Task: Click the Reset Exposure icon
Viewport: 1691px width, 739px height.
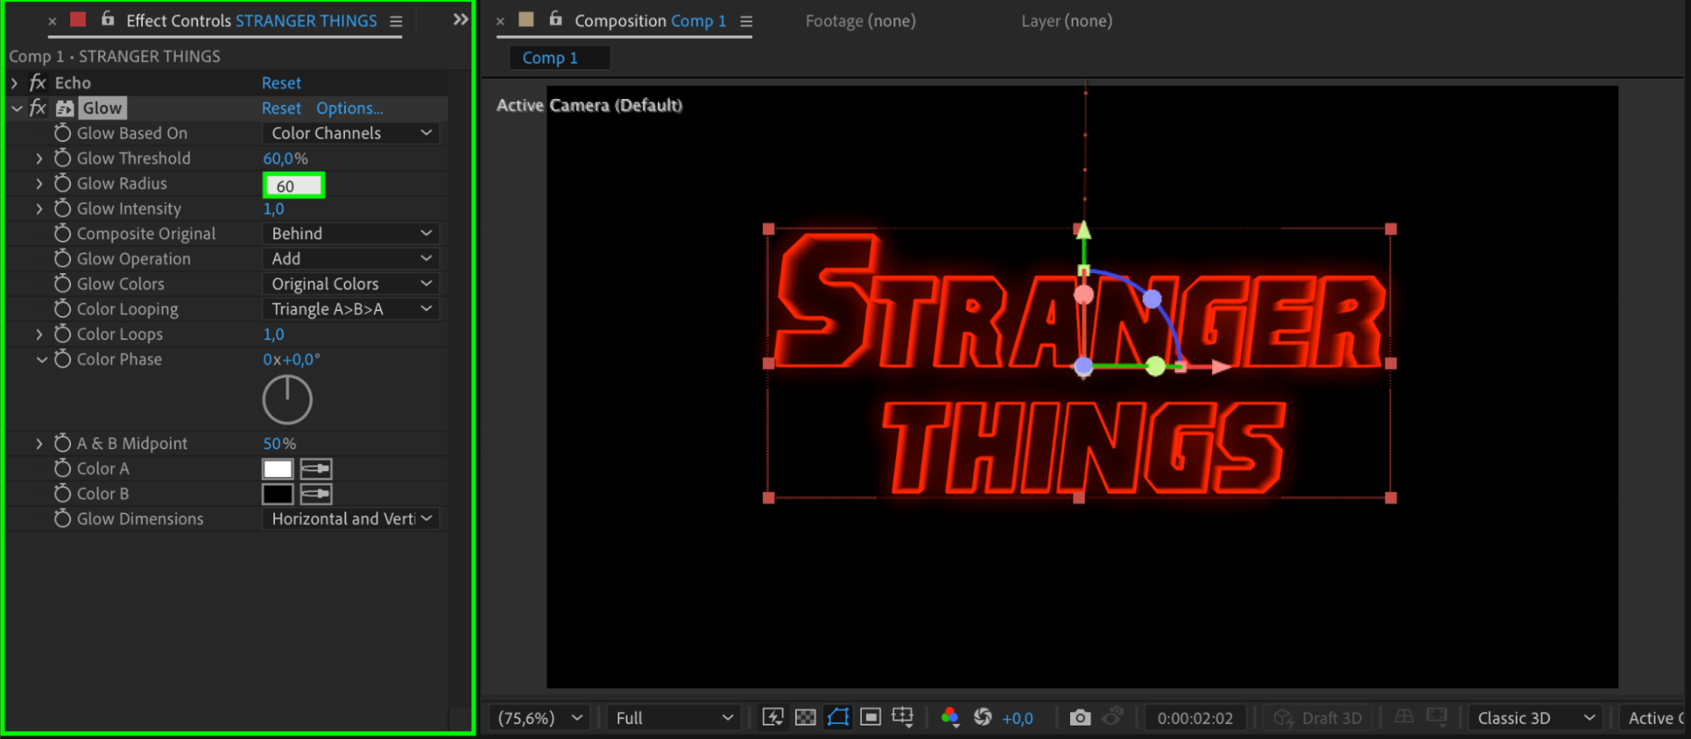Action: pos(982,718)
